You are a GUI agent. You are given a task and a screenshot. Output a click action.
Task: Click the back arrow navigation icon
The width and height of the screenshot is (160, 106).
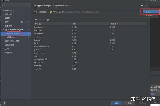pyautogui.click(x=142, y=5)
